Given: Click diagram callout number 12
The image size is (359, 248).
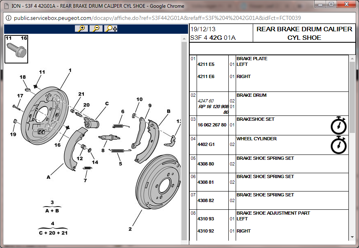Looking at the screenshot, I should tap(80, 158).
